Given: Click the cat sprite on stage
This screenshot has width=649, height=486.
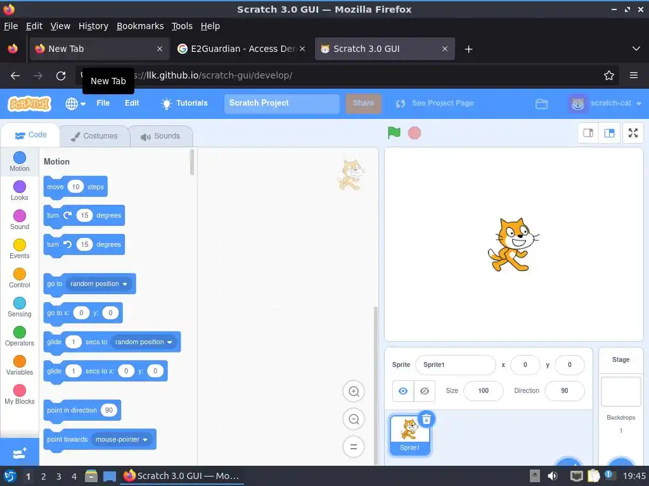Looking at the screenshot, I should 513,245.
